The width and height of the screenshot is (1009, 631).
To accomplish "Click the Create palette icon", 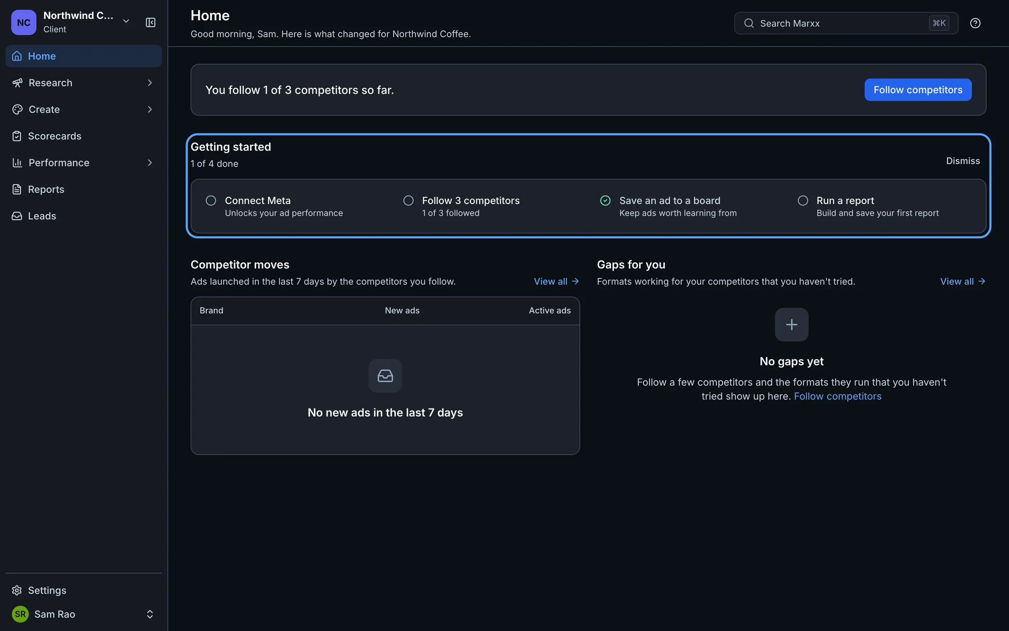I will [17, 109].
